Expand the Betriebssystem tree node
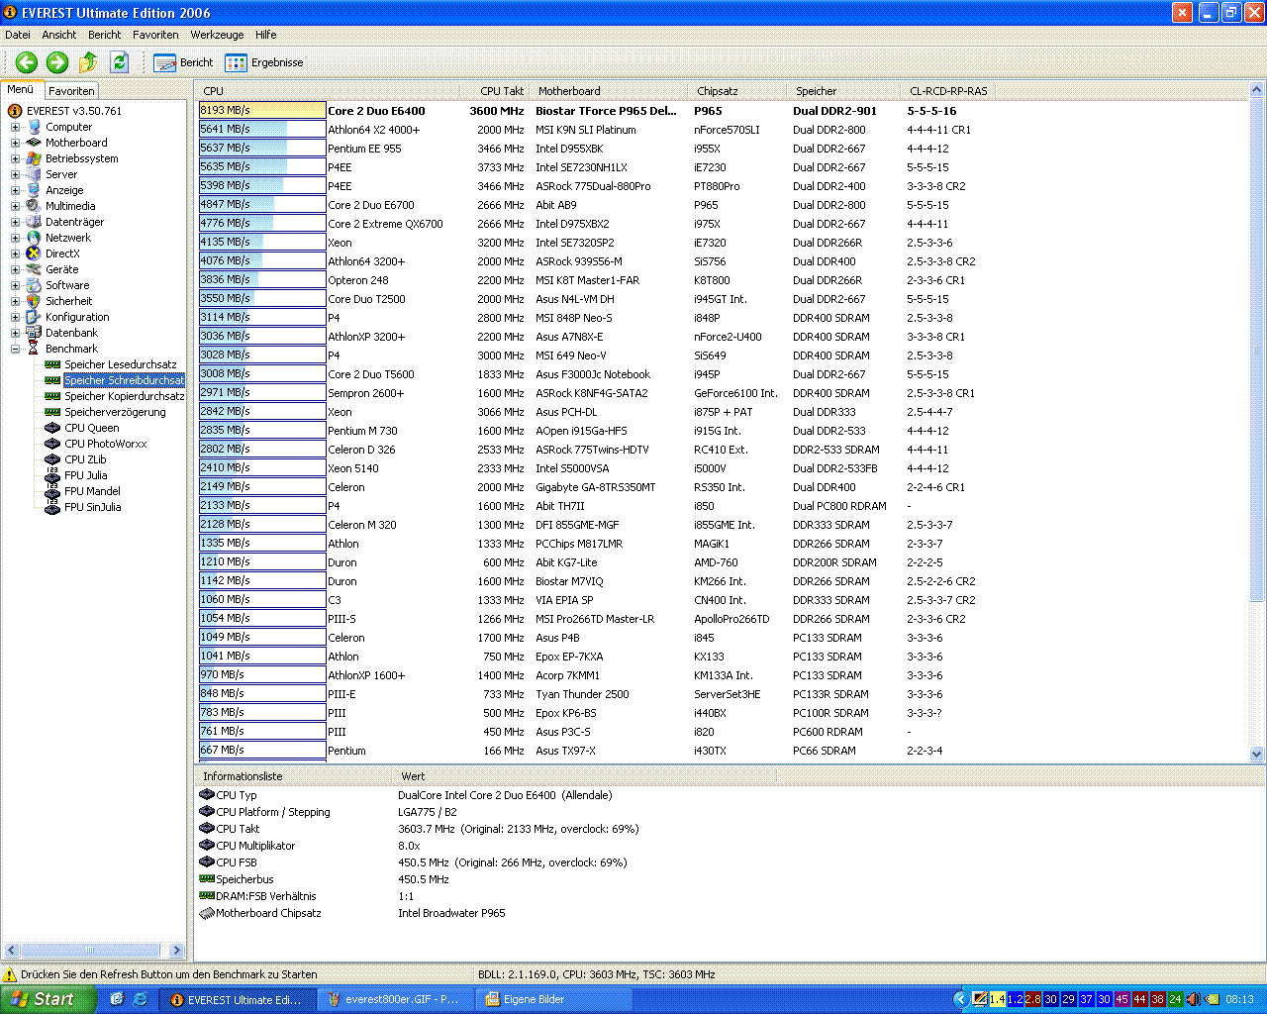 pyautogui.click(x=15, y=158)
